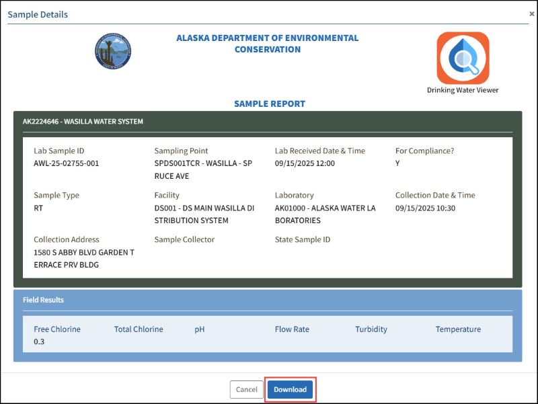
Task: Click the AK2224646 - WASILLA WATER SYSTEM header
Action: 83,122
